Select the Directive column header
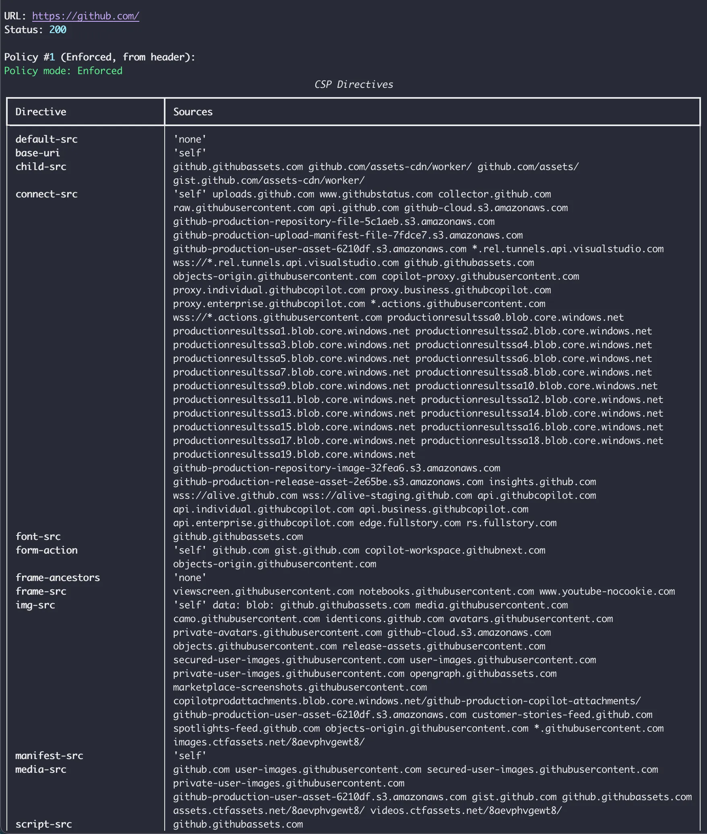The width and height of the screenshot is (707, 834). (x=40, y=112)
